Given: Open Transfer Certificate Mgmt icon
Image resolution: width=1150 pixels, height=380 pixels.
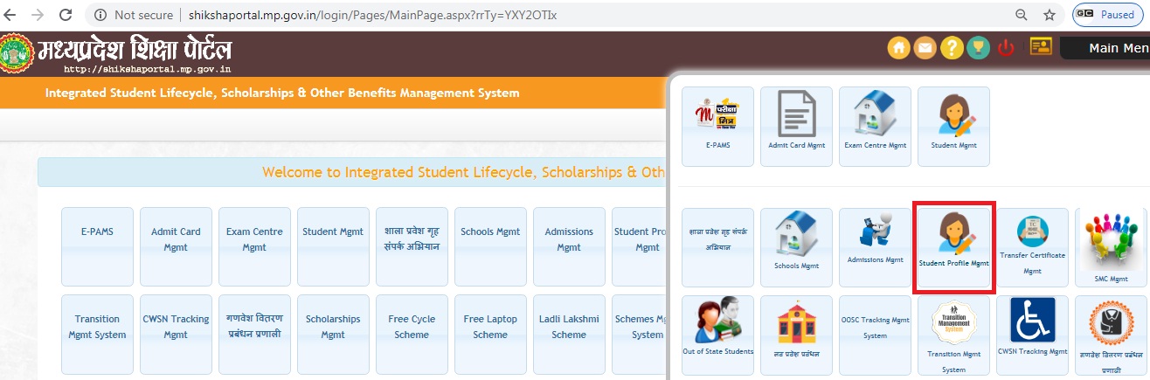Looking at the screenshot, I should tap(1032, 247).
